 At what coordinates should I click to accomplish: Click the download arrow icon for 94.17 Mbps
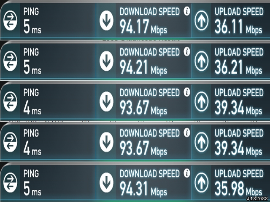click(x=106, y=21)
